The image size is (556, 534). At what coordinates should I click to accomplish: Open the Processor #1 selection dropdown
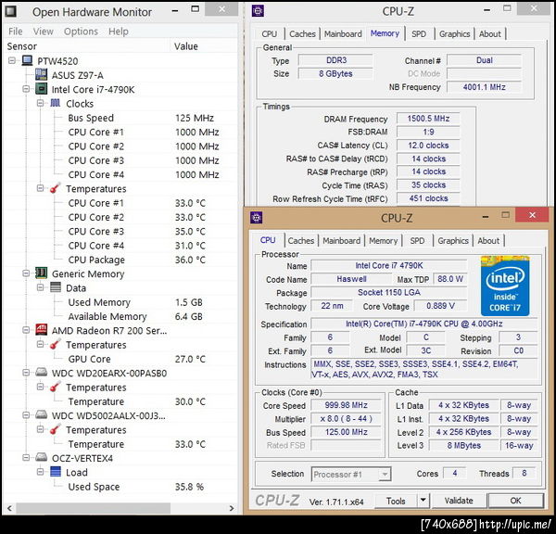pos(385,474)
